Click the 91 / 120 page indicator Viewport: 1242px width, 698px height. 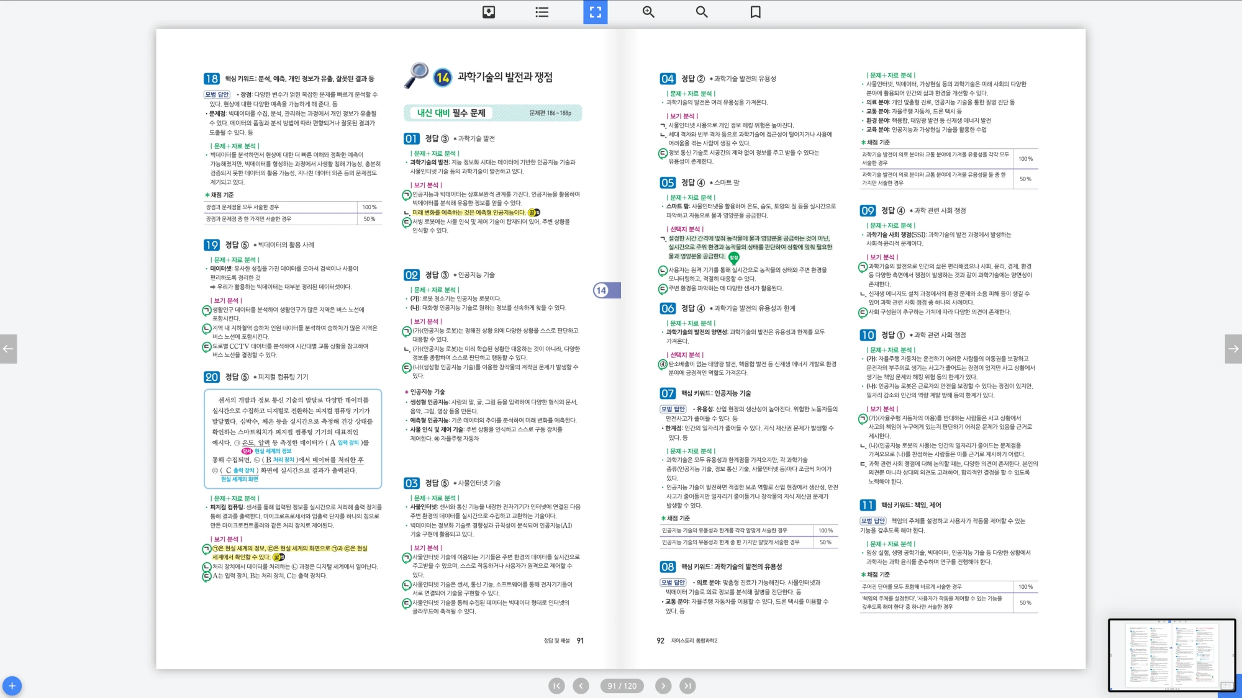tap(622, 686)
